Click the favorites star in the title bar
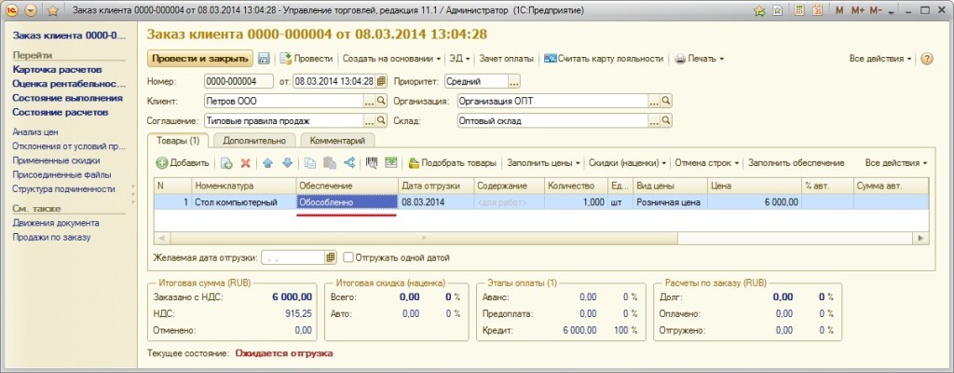This screenshot has width=954, height=373. tap(53, 10)
